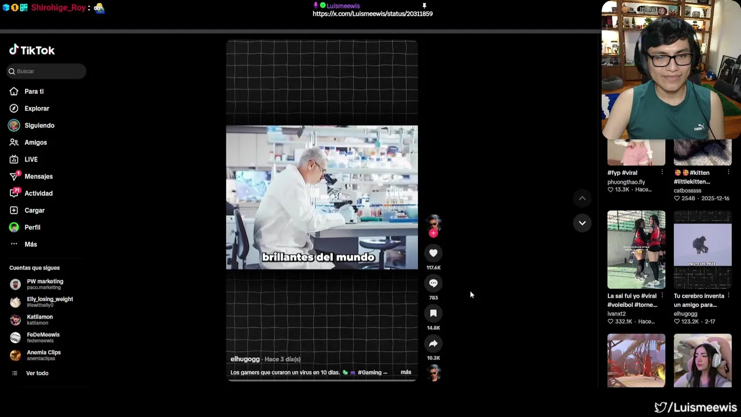741x417 pixels.
Task: Click the Actividad chat icon
Action: coord(14,193)
